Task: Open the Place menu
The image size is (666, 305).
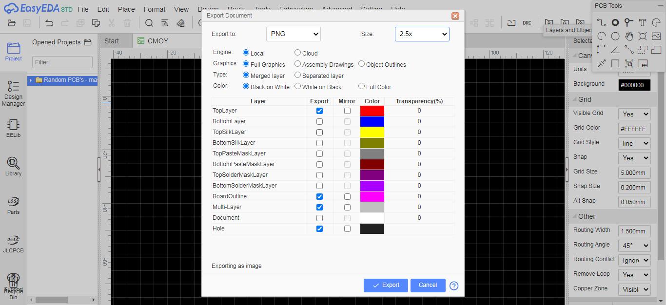Action: click(x=126, y=9)
